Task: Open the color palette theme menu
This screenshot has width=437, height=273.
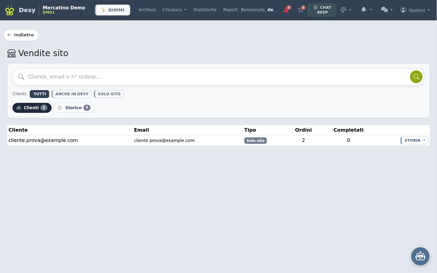Action: pos(346,10)
